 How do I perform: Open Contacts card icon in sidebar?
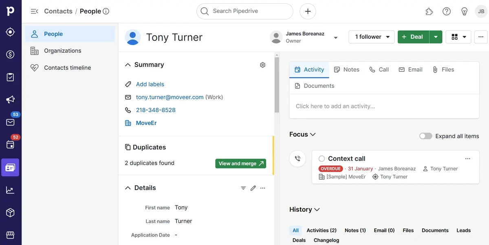(10, 167)
